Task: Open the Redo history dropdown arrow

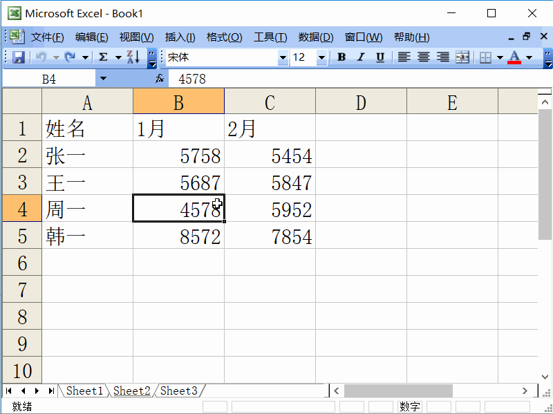Action: coord(85,57)
